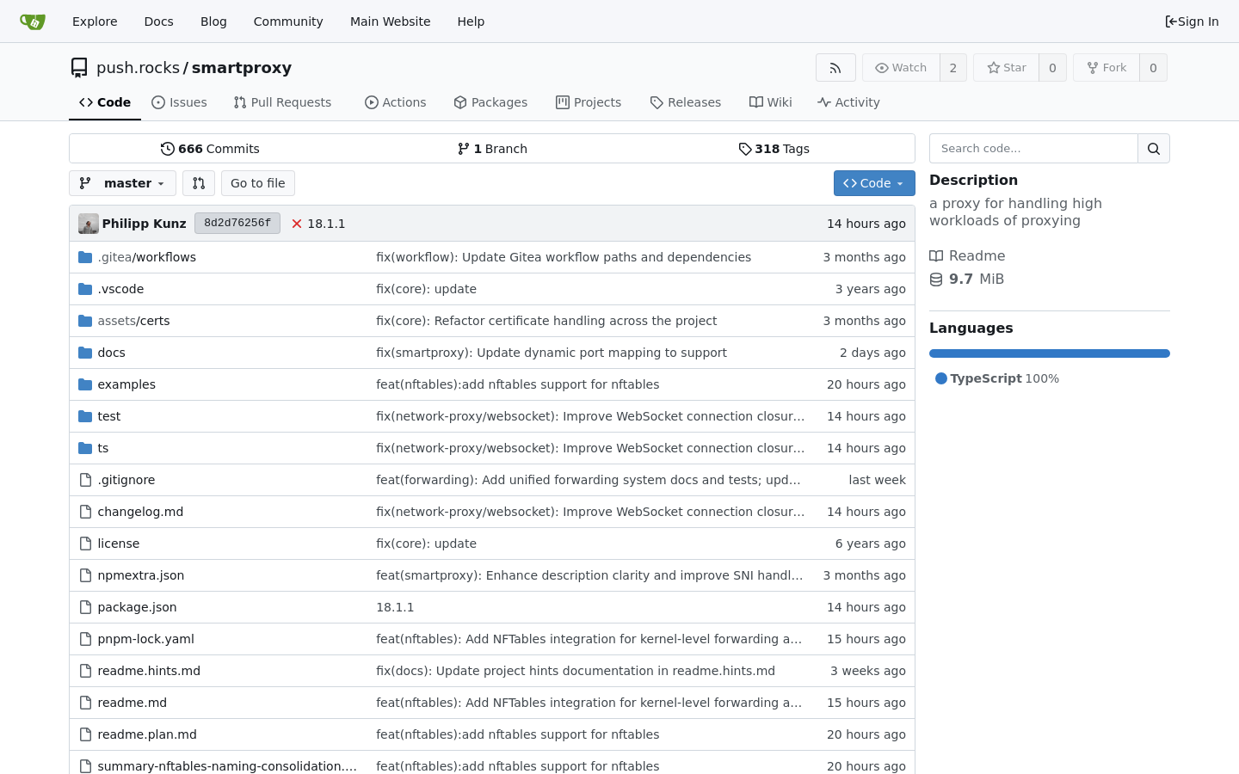1239x774 pixels.
Task: Click the Readme book icon
Action: 936,255
